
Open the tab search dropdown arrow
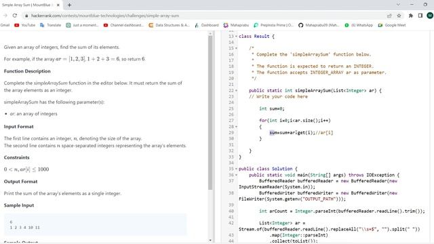point(398,5)
